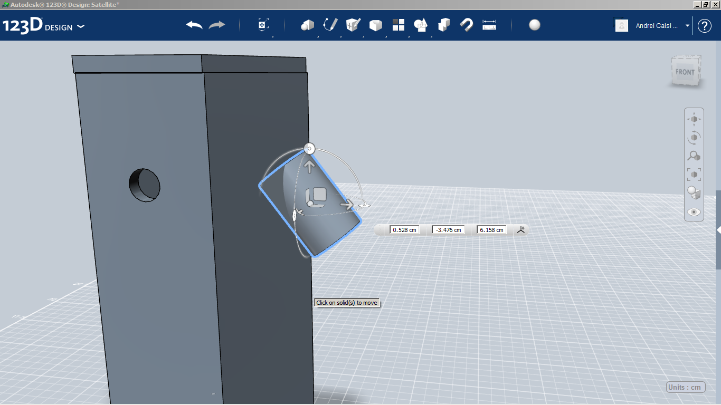
Task: Expand the Andrei Caisi account dropdown
Action: (x=687, y=25)
